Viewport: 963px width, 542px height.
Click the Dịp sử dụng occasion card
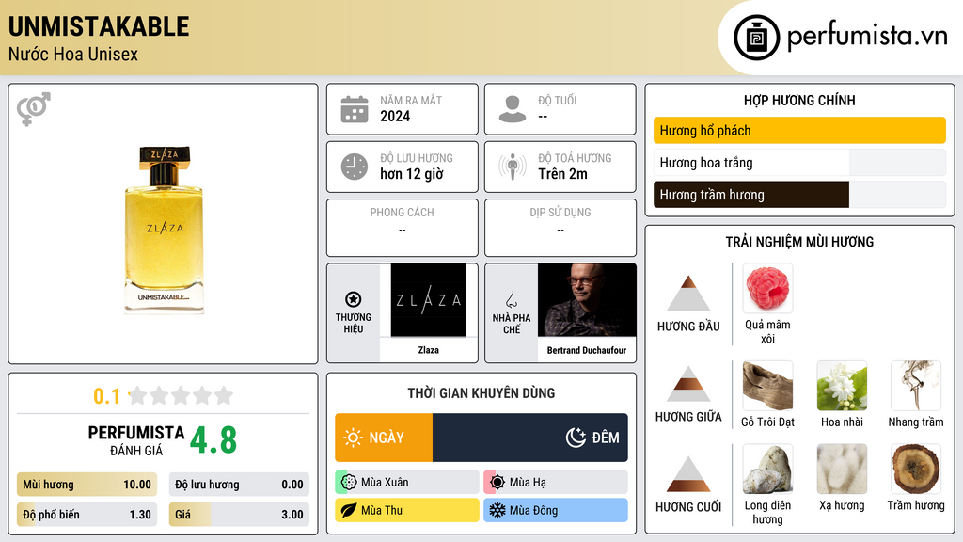click(x=560, y=228)
